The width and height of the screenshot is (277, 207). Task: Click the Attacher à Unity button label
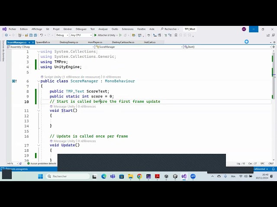[106, 35]
